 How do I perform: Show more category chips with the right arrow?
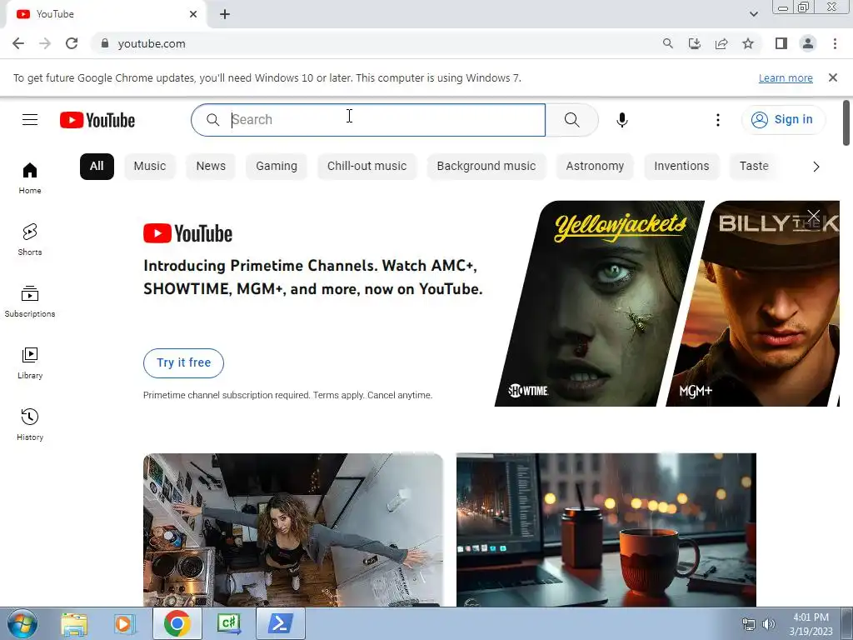coord(816,167)
